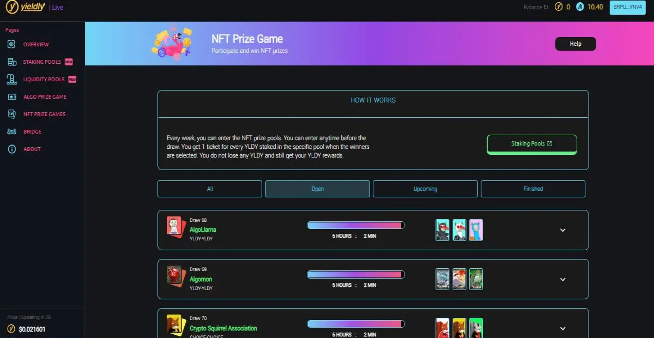Click Crypto Squirrel countdown progress bar
654x338 pixels.
tap(356, 323)
